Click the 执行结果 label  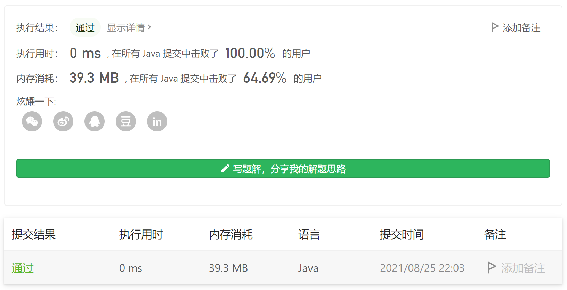(37, 27)
